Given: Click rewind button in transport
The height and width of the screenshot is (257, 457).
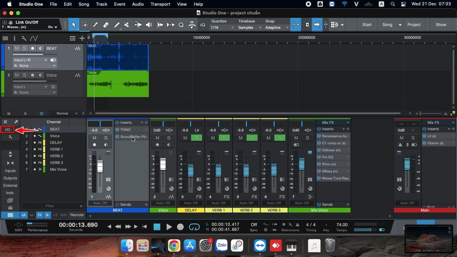Looking at the screenshot, I should (118, 227).
